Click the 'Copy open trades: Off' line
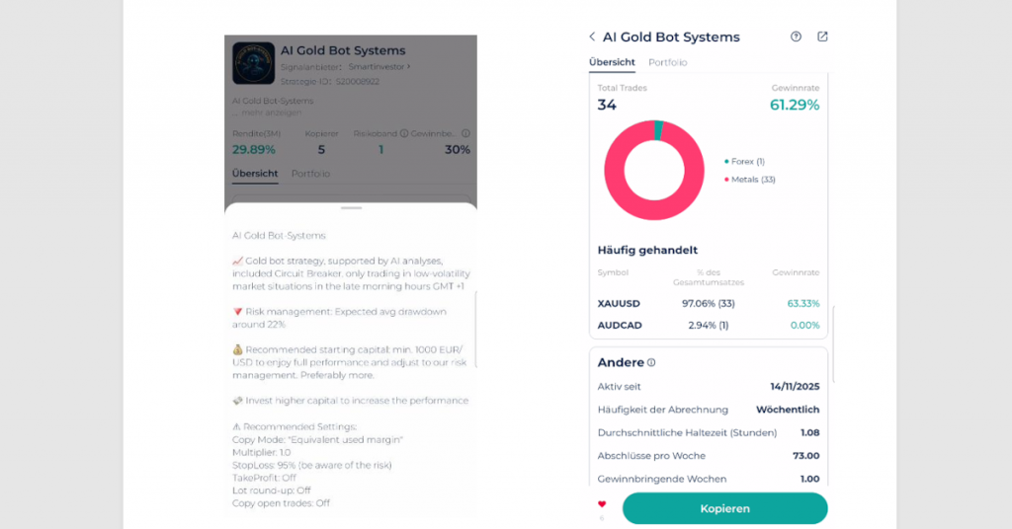Viewport: 1012px width, 529px height. [x=281, y=503]
